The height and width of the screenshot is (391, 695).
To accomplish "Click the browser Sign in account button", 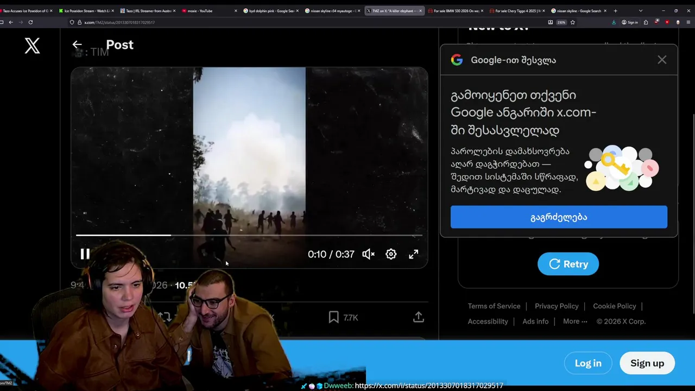I will point(630,22).
